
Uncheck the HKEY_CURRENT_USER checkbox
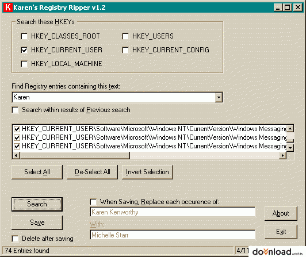24,50
